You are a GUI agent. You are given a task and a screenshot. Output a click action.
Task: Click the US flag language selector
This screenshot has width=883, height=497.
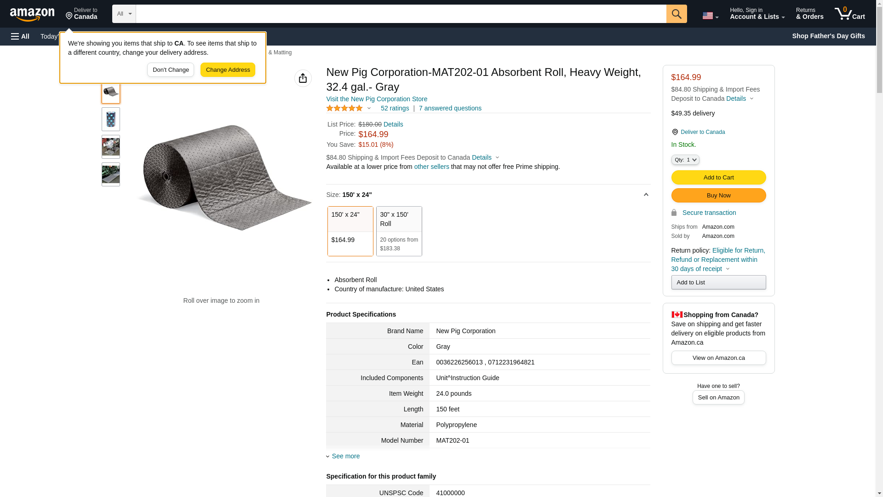[x=710, y=16]
